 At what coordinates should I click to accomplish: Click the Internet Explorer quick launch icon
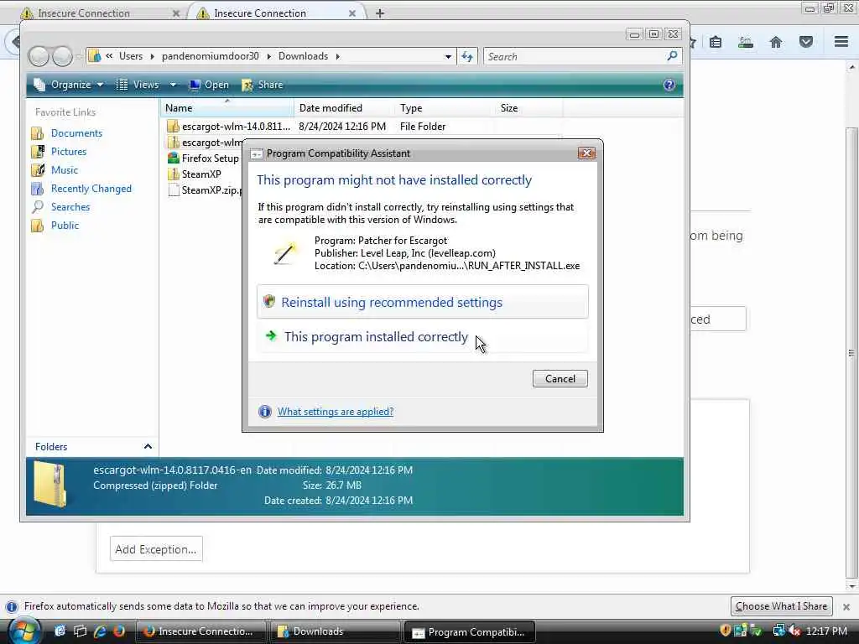(x=100, y=631)
